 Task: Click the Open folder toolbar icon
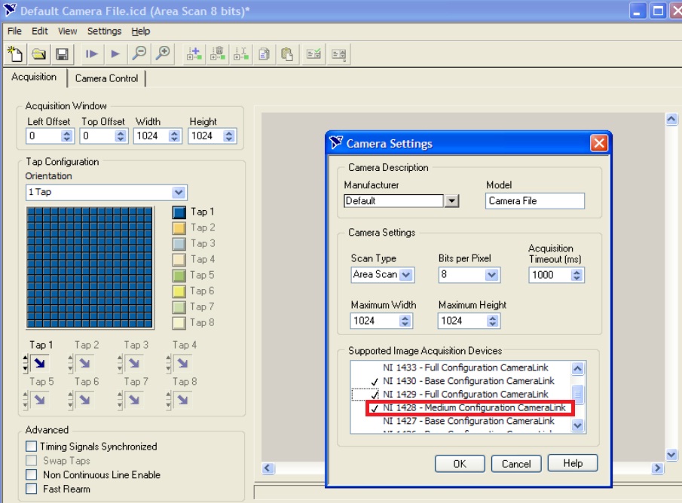[x=38, y=54]
